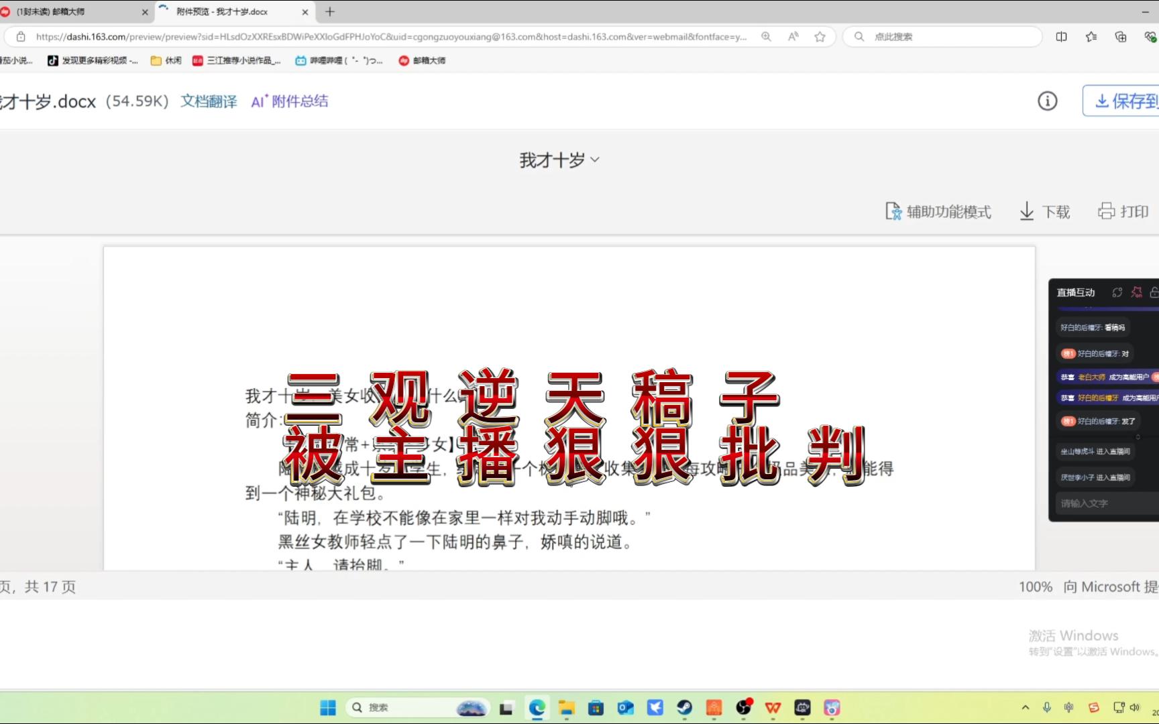This screenshot has width=1159, height=724.
Task: Add page to favorites with star icon
Action: point(820,37)
